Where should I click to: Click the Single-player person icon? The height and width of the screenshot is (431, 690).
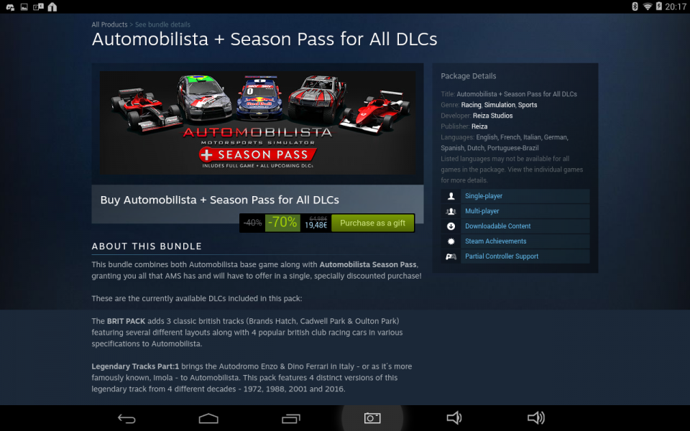coord(451,196)
